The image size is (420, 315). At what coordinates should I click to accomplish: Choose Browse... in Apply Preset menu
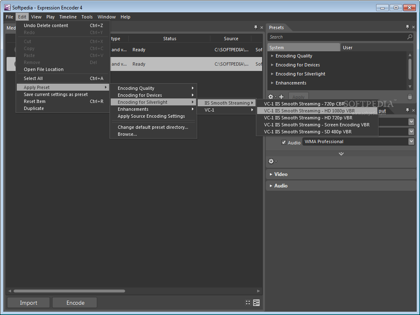pyautogui.click(x=153, y=134)
